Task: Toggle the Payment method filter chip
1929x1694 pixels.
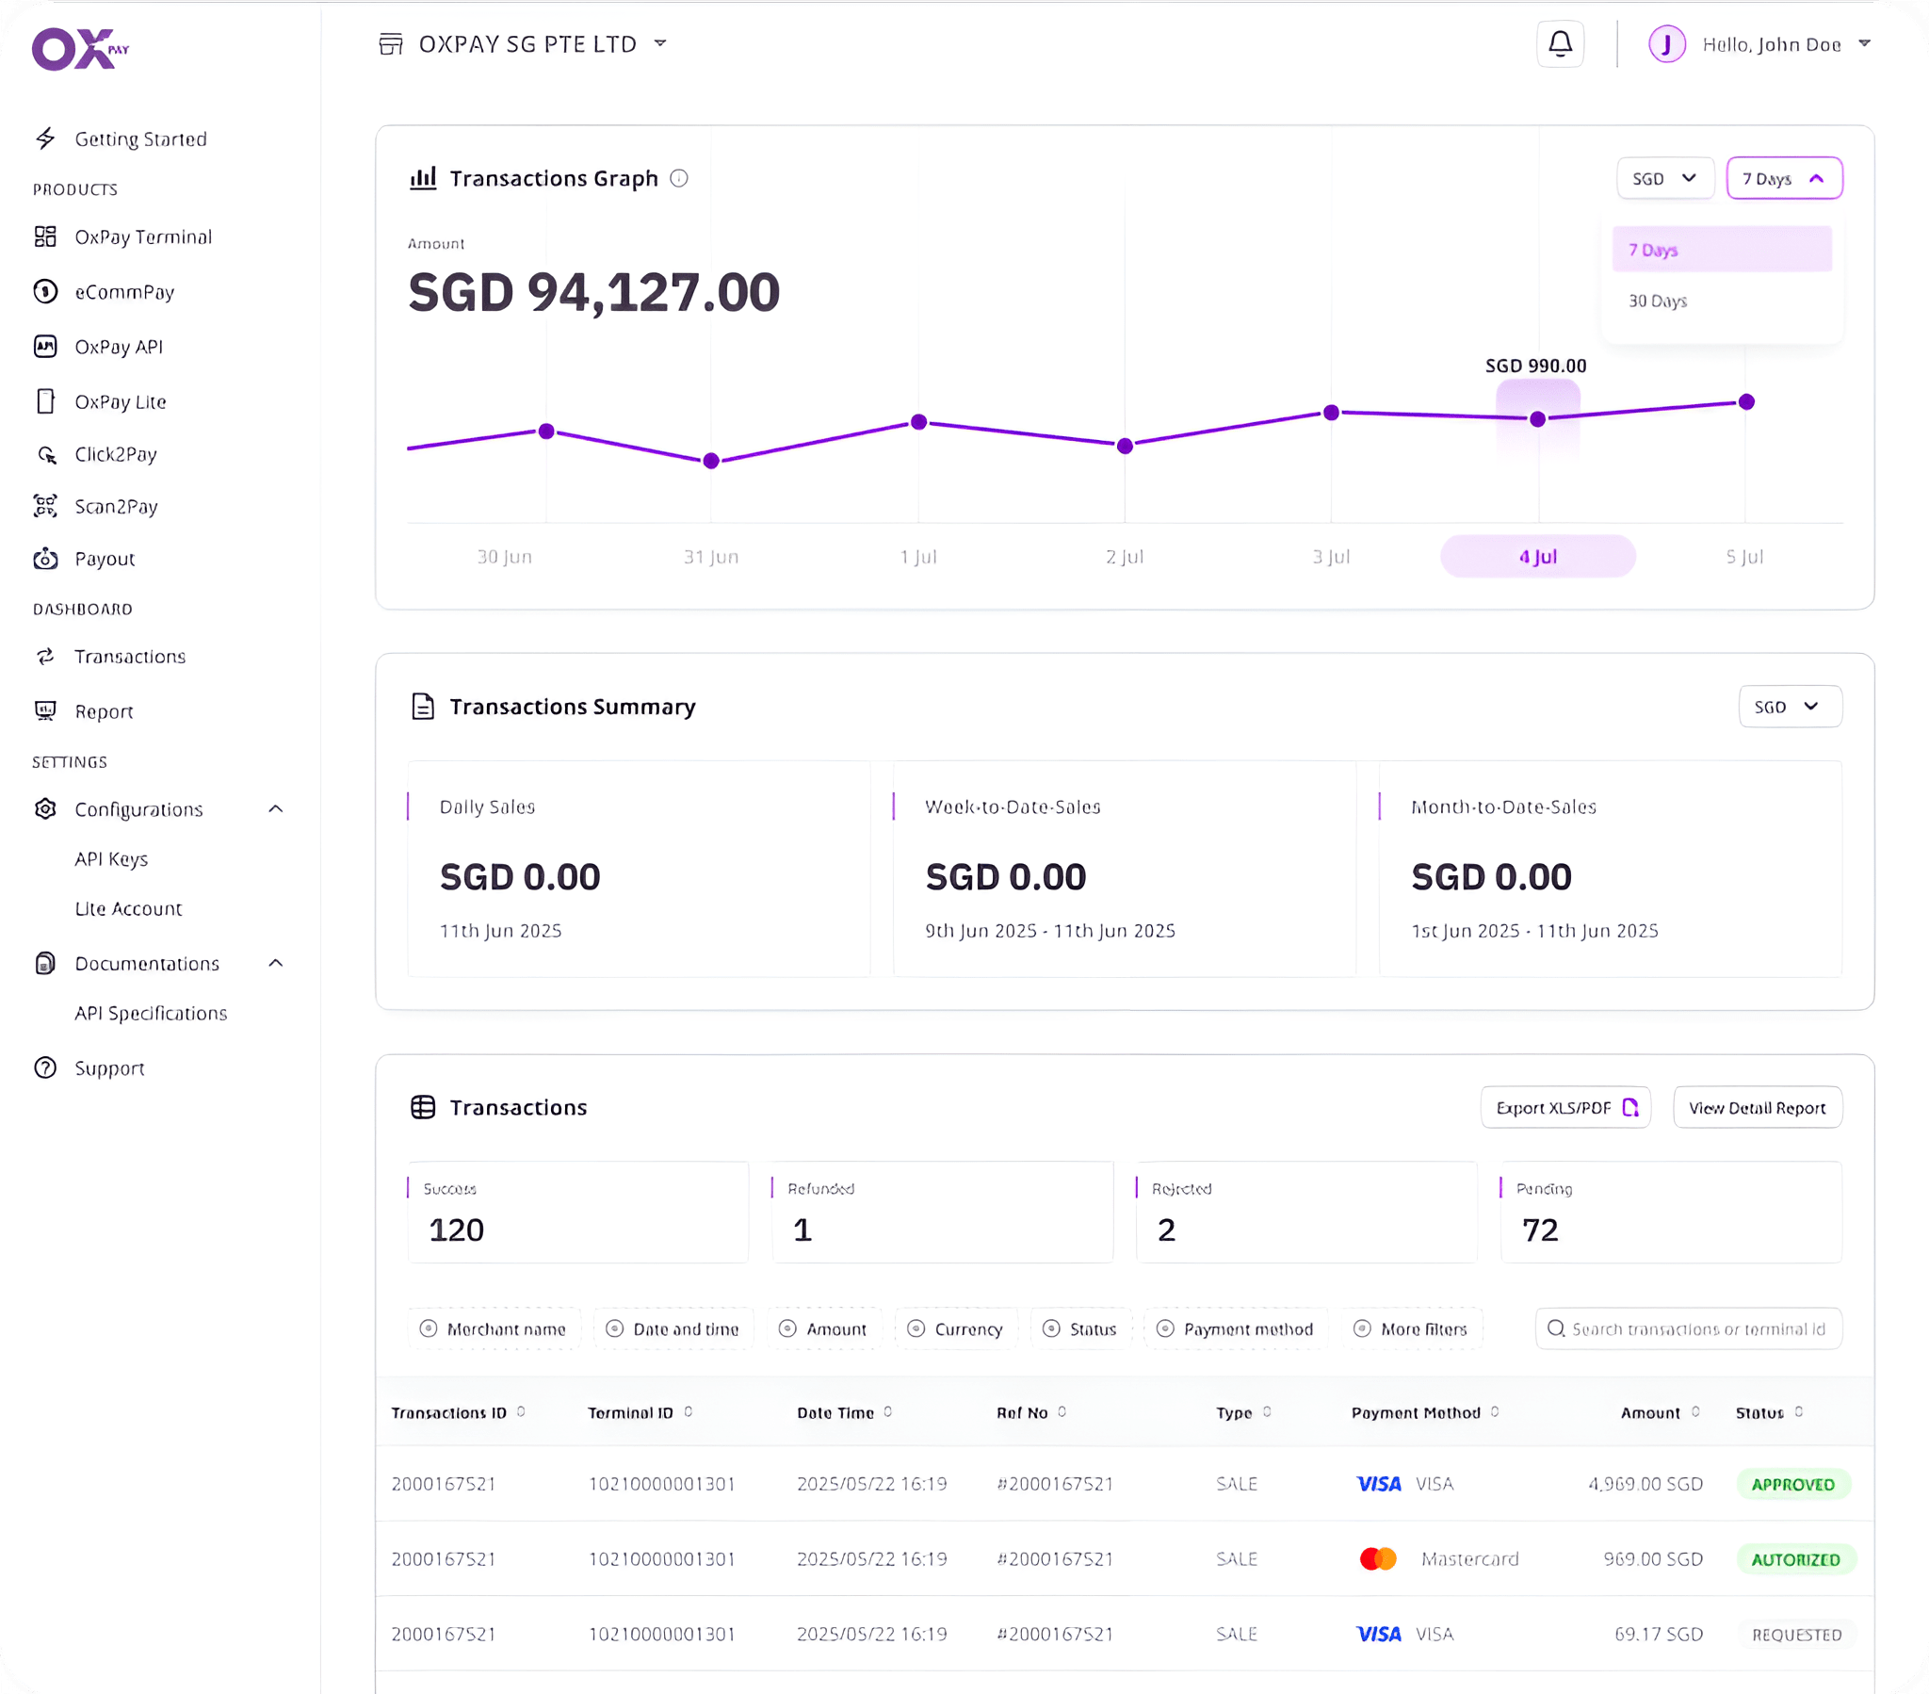Action: point(1236,1328)
